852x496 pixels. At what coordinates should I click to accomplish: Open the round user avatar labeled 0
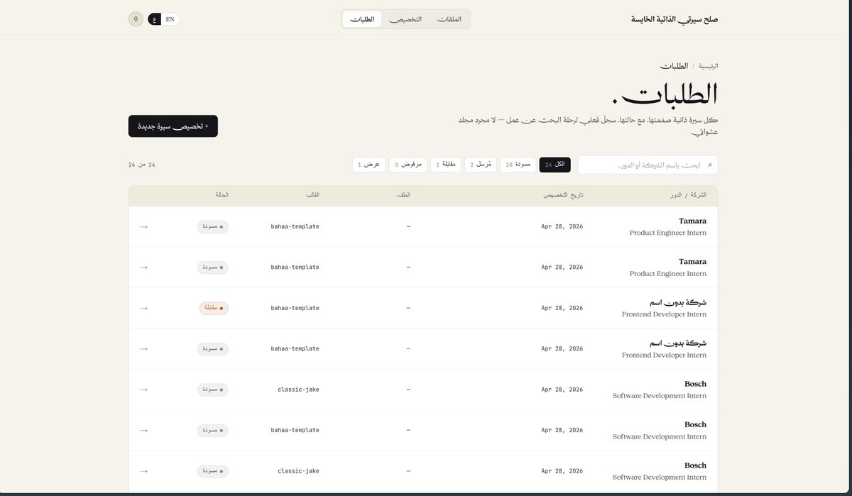[x=136, y=19]
